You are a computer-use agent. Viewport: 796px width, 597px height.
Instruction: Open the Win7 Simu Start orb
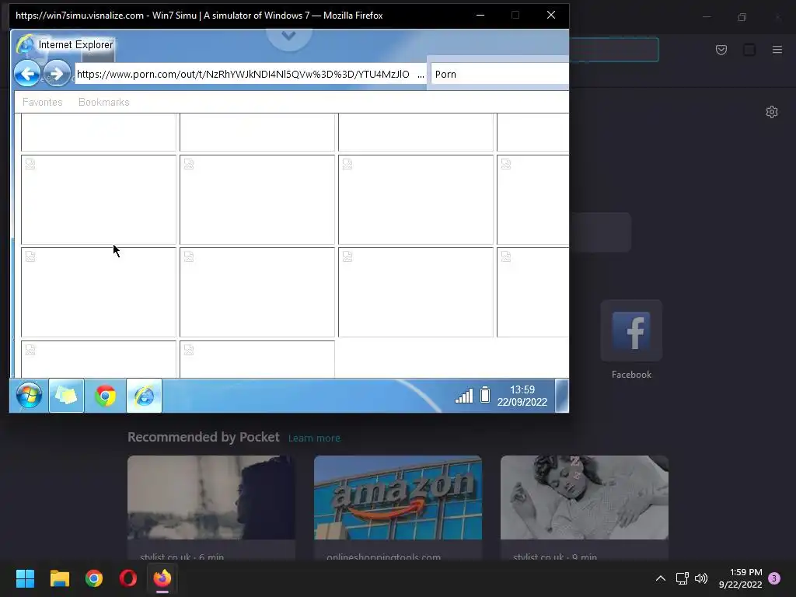(29, 396)
